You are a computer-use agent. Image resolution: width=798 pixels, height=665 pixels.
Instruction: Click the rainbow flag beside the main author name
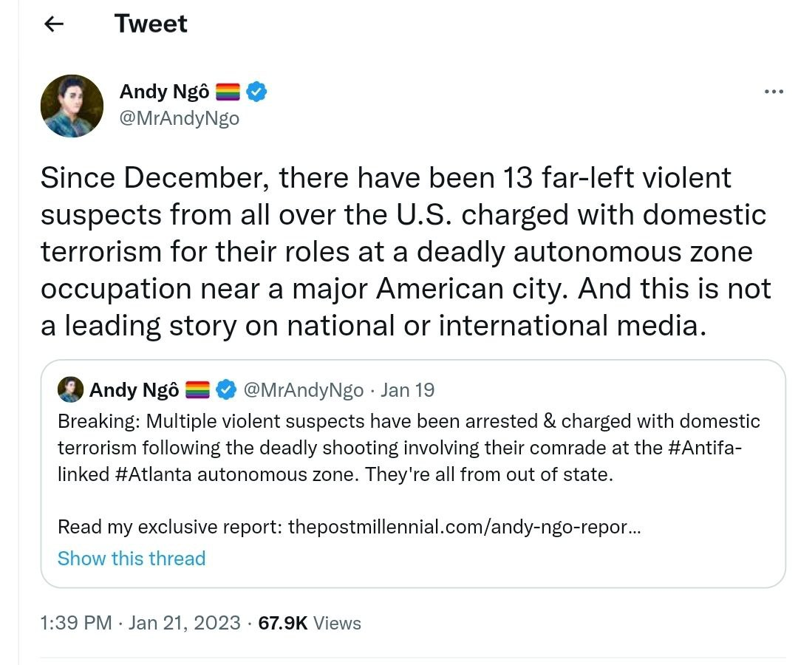tap(228, 92)
